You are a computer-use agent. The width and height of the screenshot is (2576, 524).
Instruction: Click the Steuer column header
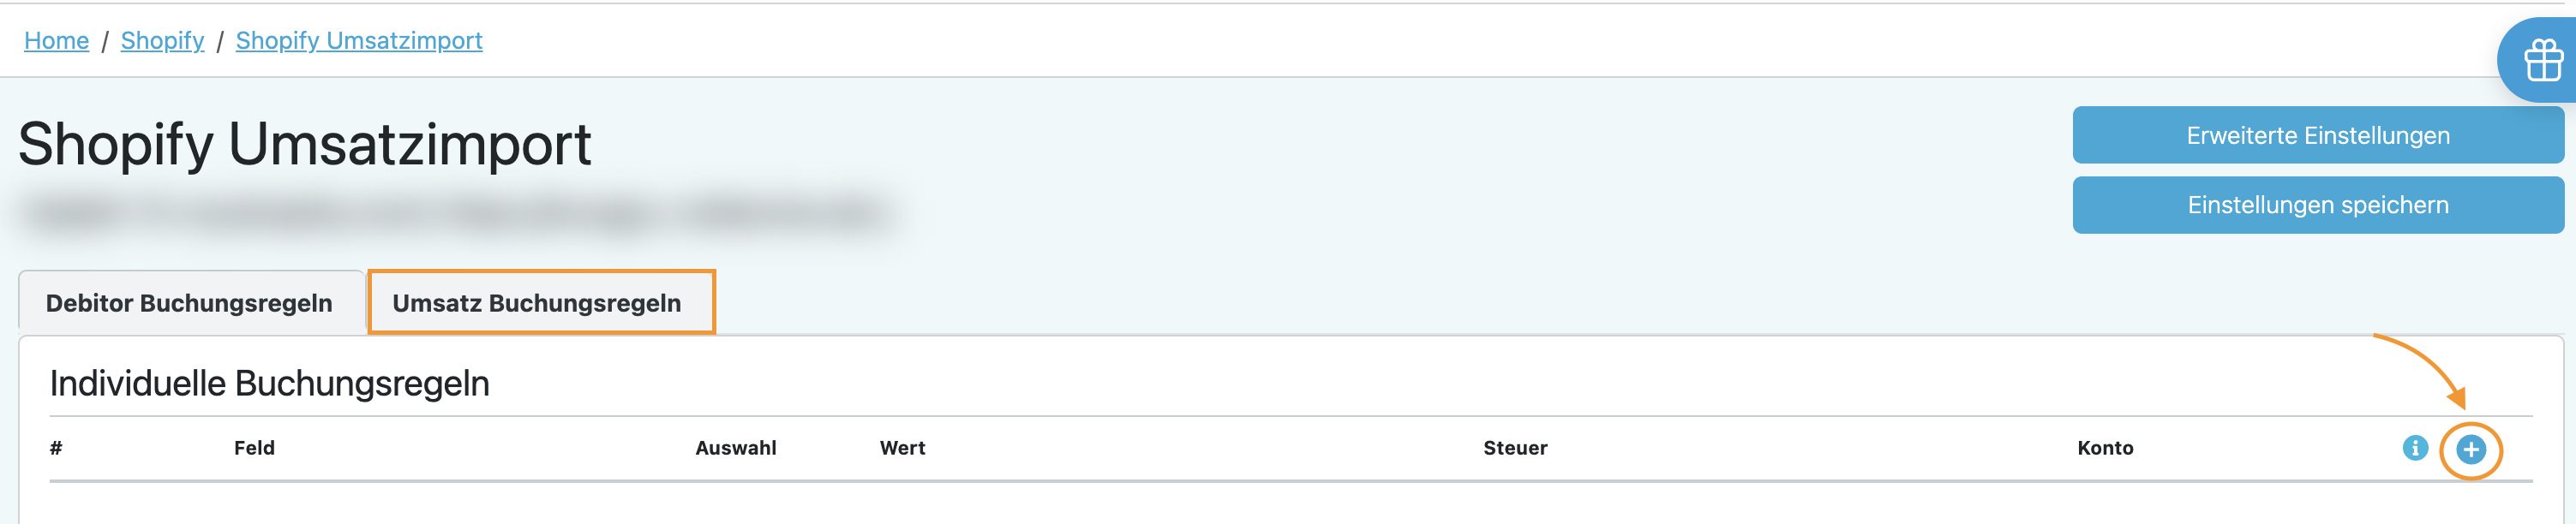point(1514,448)
